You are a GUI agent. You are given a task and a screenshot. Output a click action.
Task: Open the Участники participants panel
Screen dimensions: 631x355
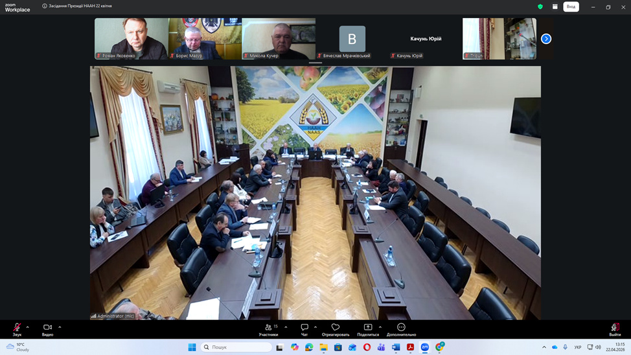tap(268, 328)
